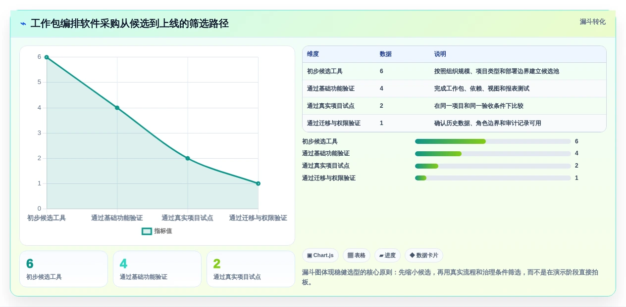626x307 pixels.
Task: Select the 数据卡片 tag
Action: (424, 256)
